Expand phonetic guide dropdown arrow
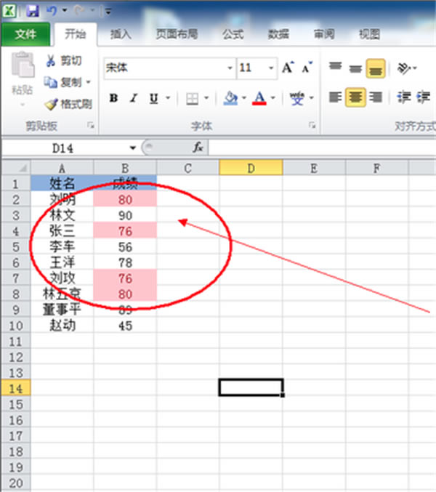This screenshot has height=492, width=436. tap(312, 98)
